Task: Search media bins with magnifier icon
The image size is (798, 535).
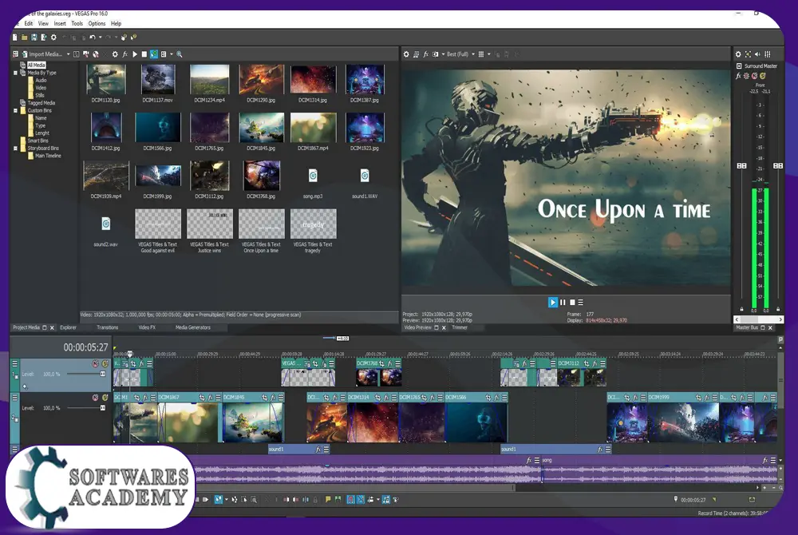Action: [x=179, y=54]
